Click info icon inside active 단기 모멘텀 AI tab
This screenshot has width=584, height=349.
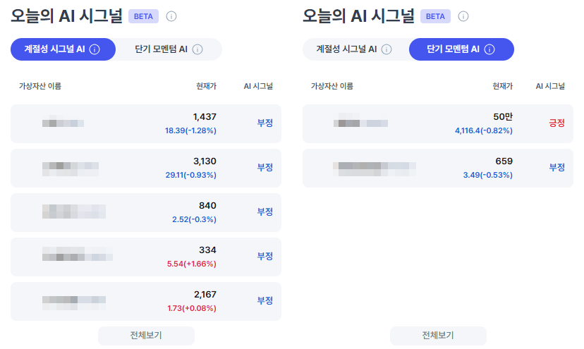[489, 49]
